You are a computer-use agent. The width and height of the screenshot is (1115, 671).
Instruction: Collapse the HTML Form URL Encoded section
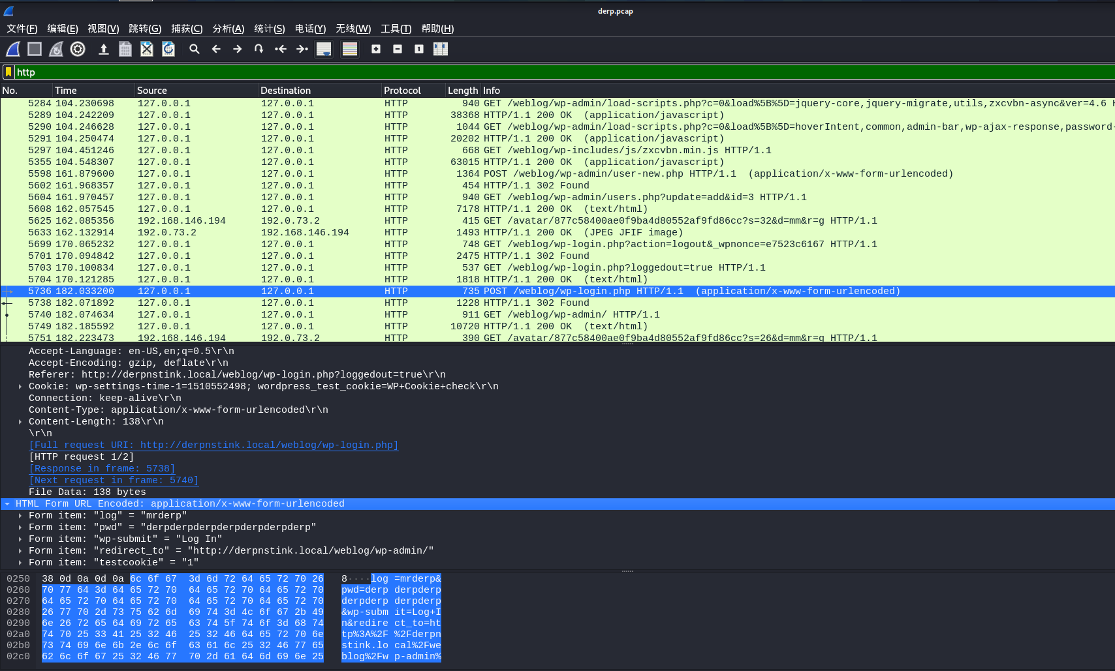7,504
